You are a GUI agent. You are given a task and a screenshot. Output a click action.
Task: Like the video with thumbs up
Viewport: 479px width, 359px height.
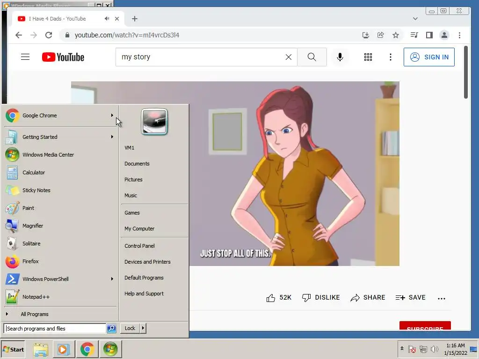(x=279, y=298)
